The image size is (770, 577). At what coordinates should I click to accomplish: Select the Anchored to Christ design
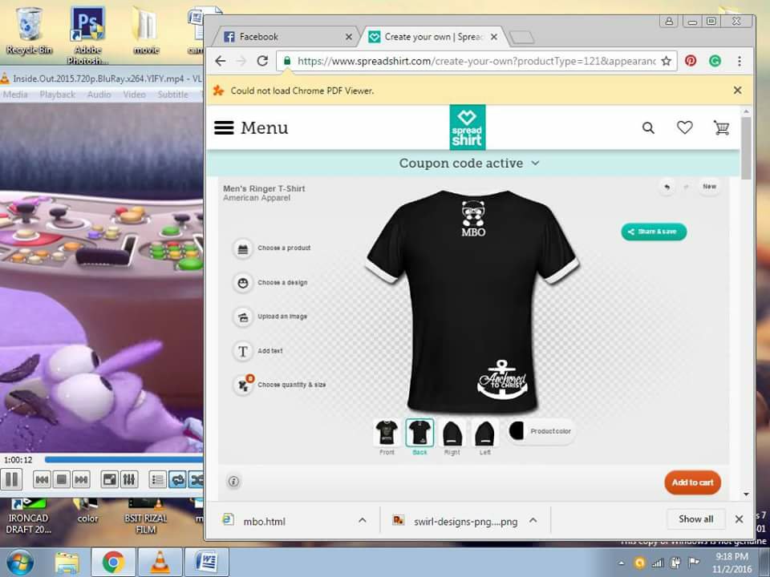click(x=502, y=379)
